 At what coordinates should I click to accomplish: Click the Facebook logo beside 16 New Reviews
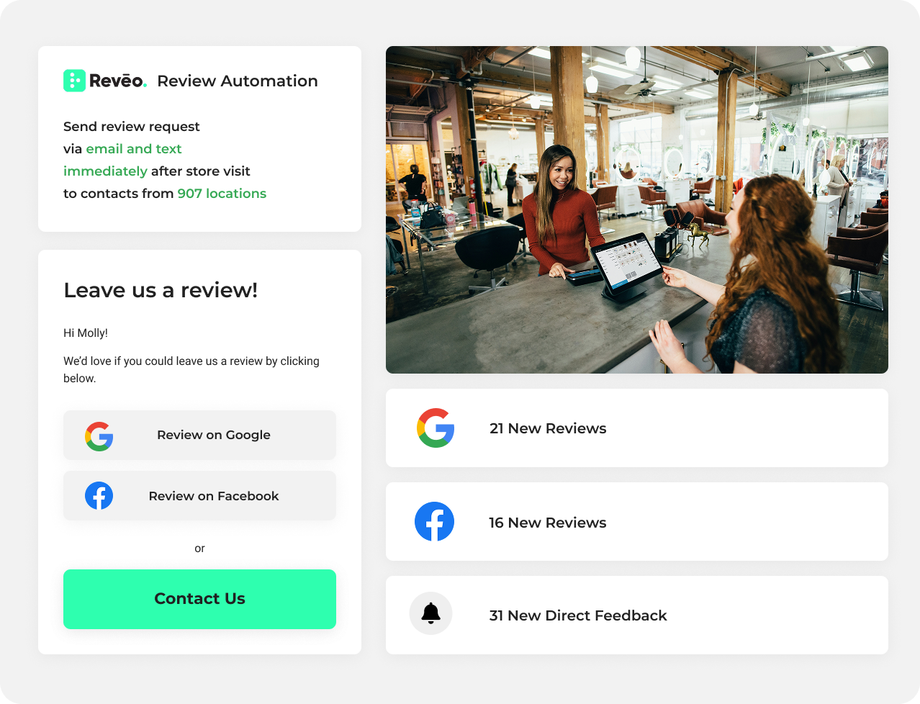[434, 522]
